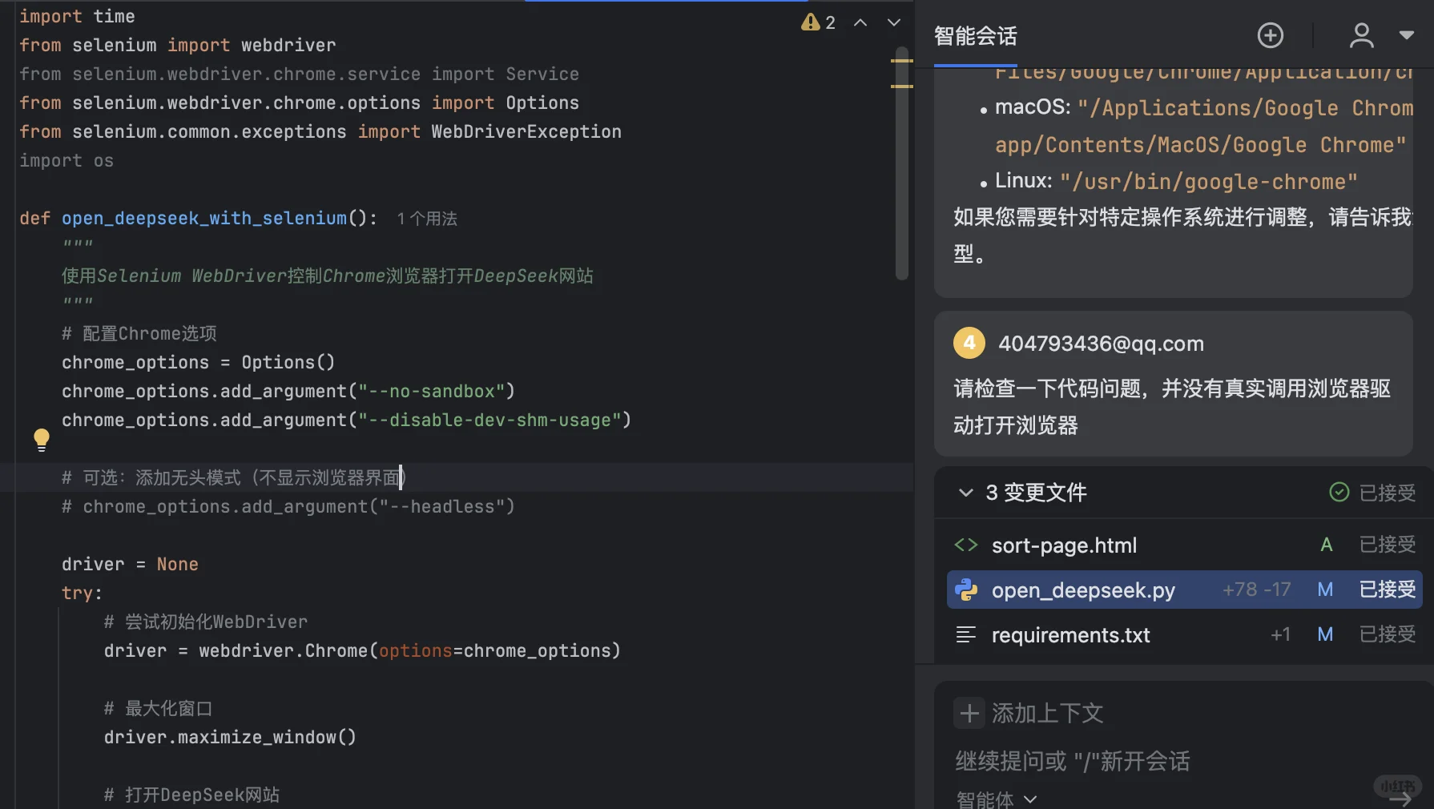1434x809 pixels.
Task: Click the 1 个用法 usages hint
Action: pos(427,219)
